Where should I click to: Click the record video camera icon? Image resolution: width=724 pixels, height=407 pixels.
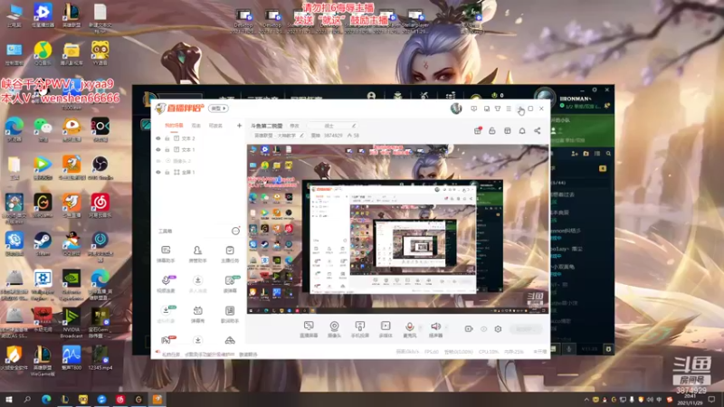pyautogui.click(x=469, y=329)
